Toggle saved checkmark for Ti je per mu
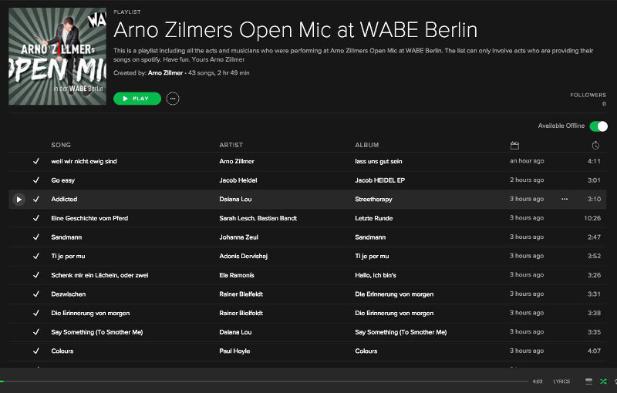 (35, 256)
